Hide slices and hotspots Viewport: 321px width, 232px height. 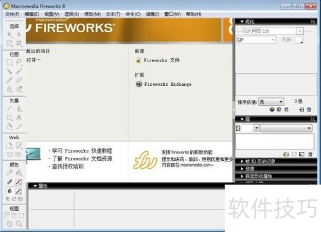10,154
